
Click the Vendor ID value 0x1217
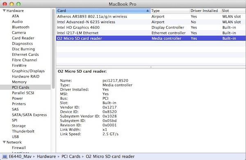[x=109, y=107]
